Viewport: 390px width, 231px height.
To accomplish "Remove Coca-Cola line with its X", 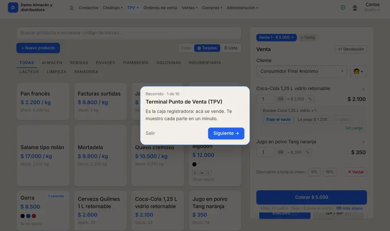I will pyautogui.click(x=363, y=89).
